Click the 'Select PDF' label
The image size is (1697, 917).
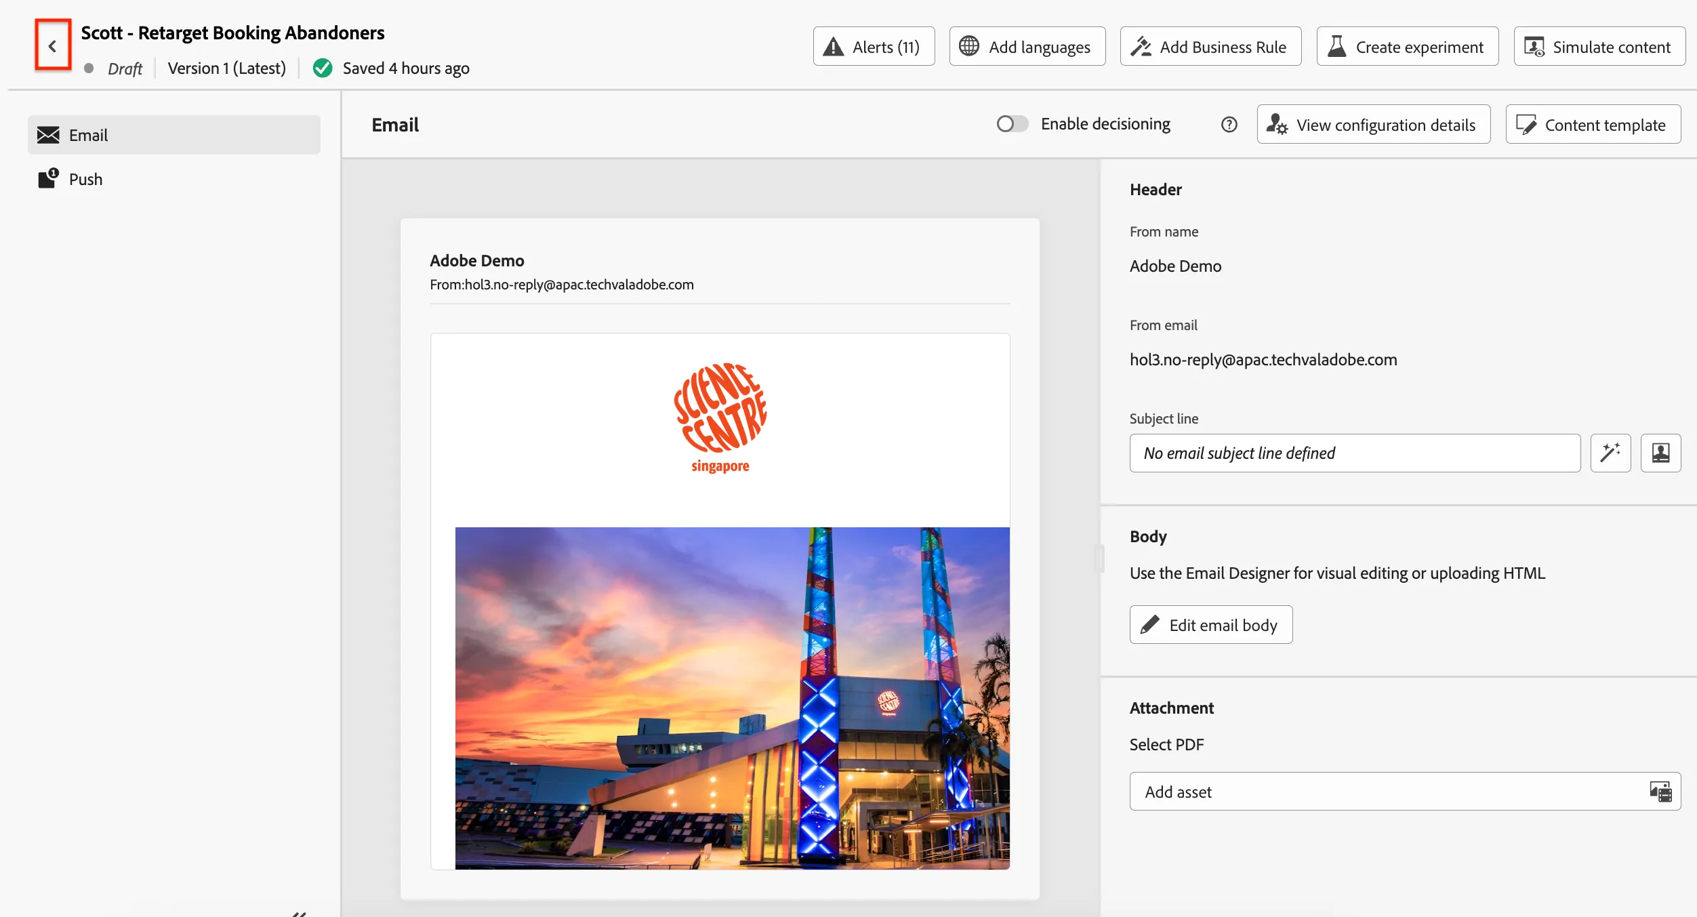pyautogui.click(x=1166, y=744)
